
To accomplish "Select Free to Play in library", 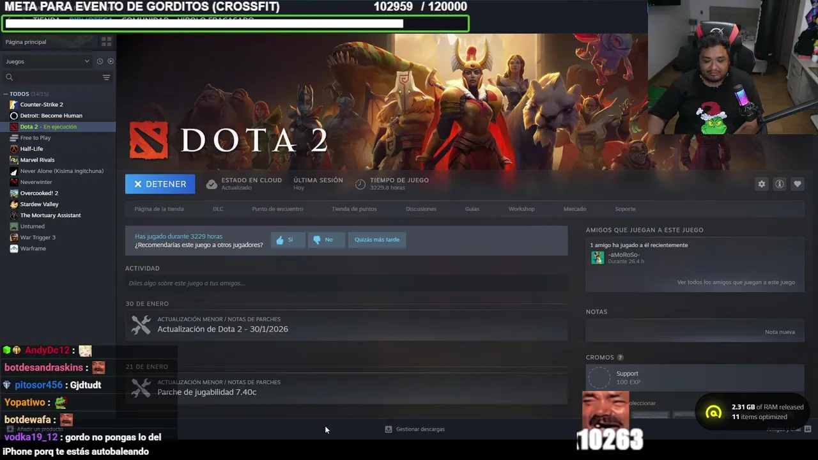I will click(35, 137).
